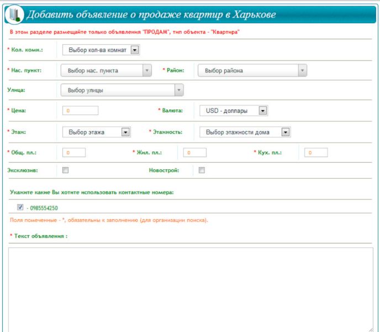This screenshot has height=332, width=380.
Task: Focus the total area (Общ. пл.) field
Action: click(74, 153)
